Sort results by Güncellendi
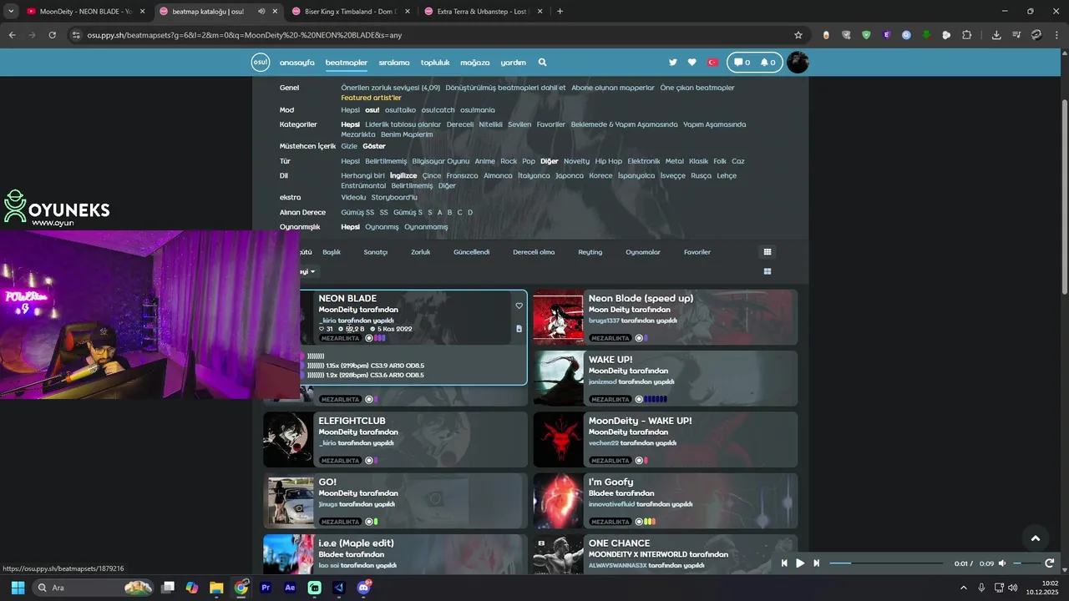 coord(472,252)
